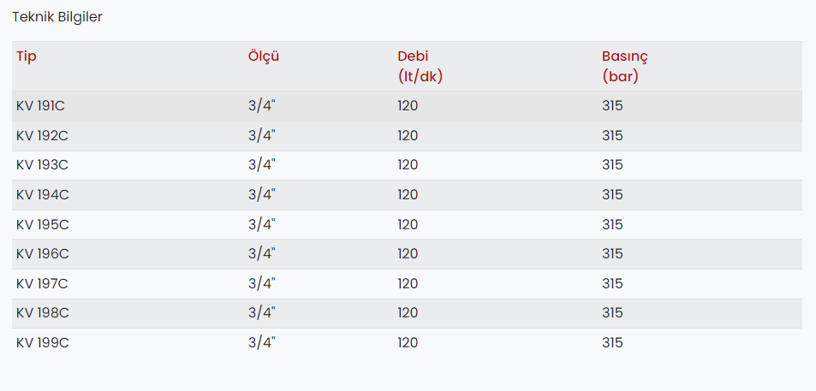Click the 3/4" size in KV 199C row
The height and width of the screenshot is (391, 816).
pyautogui.click(x=262, y=342)
